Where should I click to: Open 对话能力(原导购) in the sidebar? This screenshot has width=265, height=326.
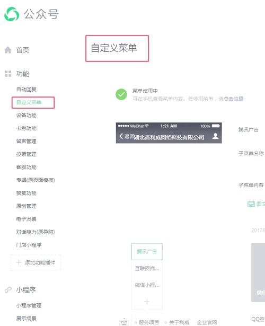pyautogui.click(x=36, y=232)
